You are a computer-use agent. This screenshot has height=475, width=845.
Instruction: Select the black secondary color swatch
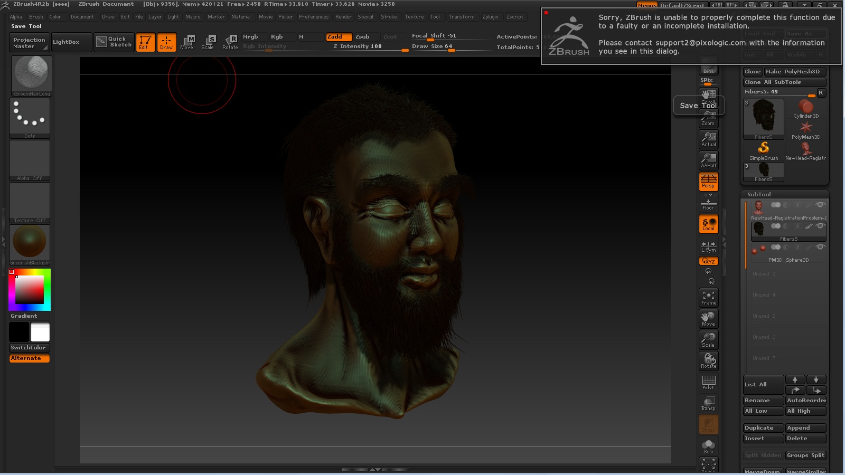19,332
